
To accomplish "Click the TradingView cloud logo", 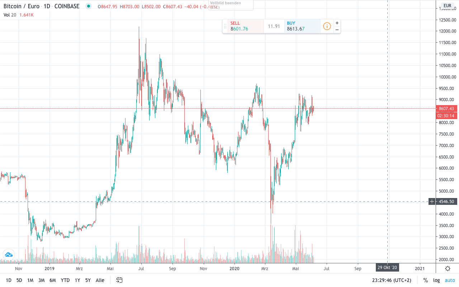I will 9,254.
